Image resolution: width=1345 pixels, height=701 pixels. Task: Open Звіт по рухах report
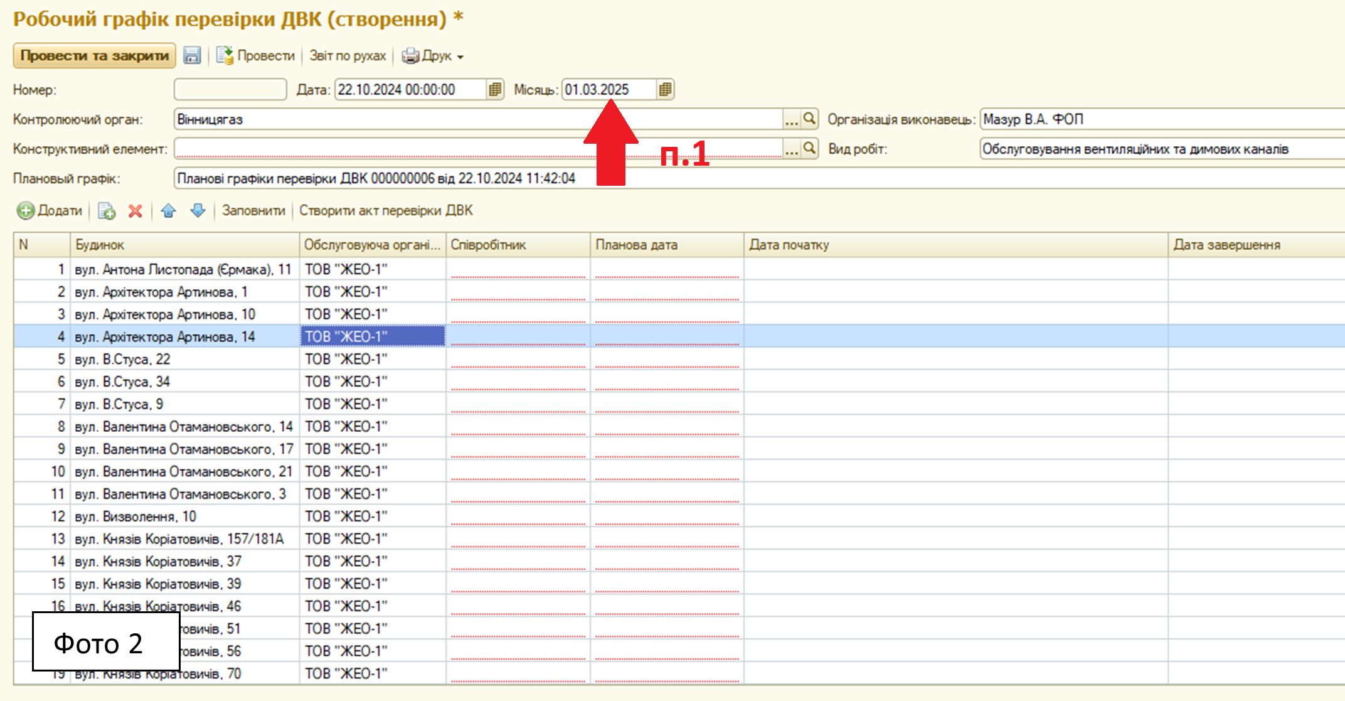coord(348,56)
